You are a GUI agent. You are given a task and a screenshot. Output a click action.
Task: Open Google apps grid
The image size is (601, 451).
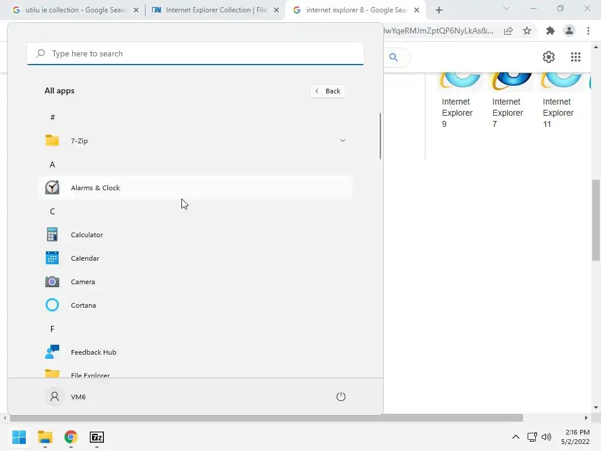coord(576,57)
